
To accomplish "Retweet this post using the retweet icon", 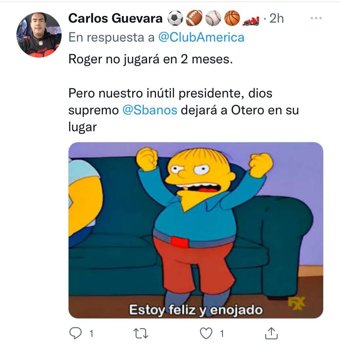I will pyautogui.click(x=141, y=333).
